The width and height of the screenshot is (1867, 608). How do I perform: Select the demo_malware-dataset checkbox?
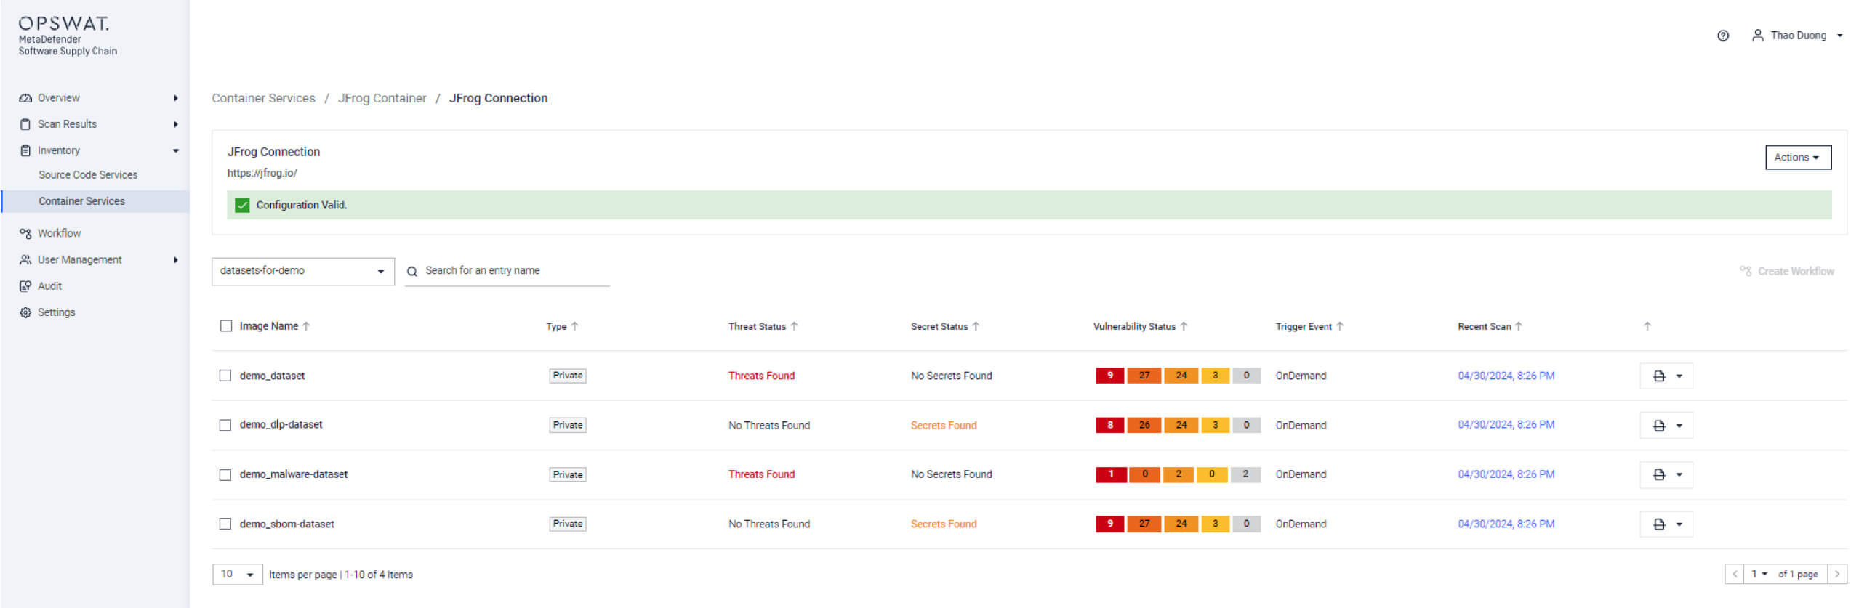click(x=225, y=474)
